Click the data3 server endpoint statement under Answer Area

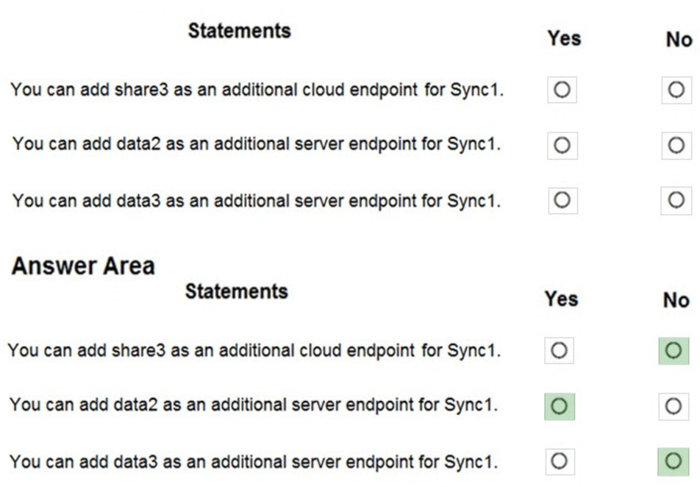pos(254,461)
